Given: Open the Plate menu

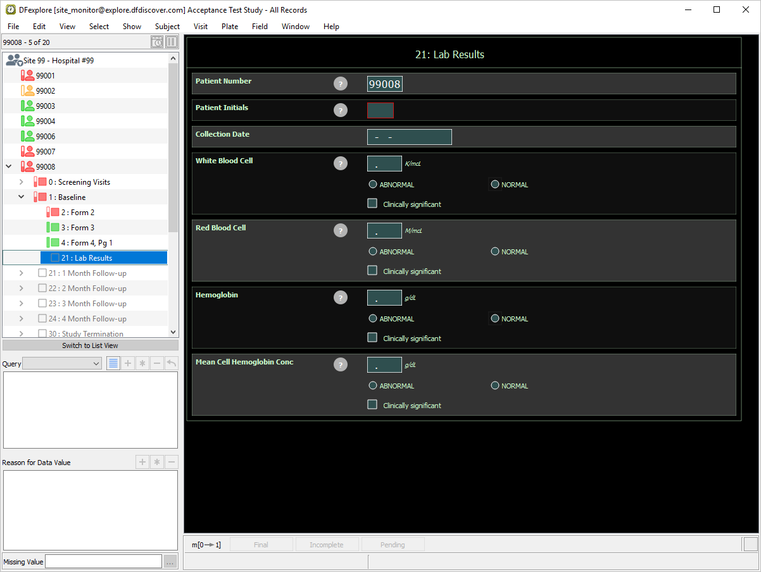Looking at the screenshot, I should (230, 27).
